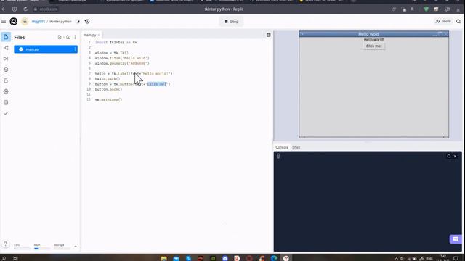Open Files panel three-dot menu
465x261 pixels.
pos(75,37)
